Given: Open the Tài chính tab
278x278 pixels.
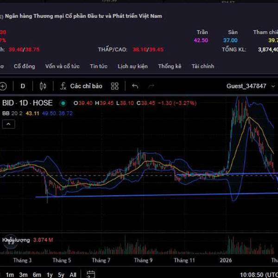Looking at the screenshot, I should coord(203,66).
